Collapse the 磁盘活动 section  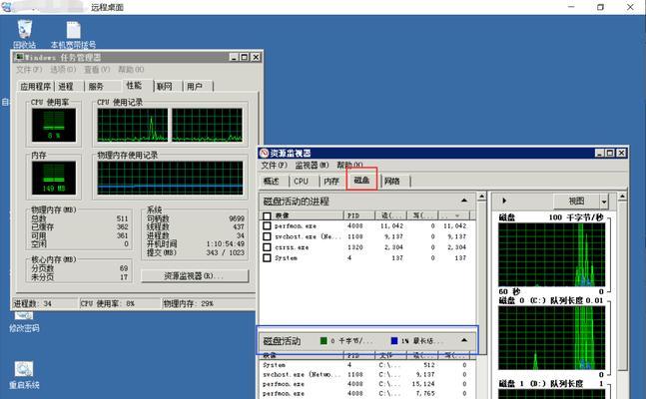[464, 340]
